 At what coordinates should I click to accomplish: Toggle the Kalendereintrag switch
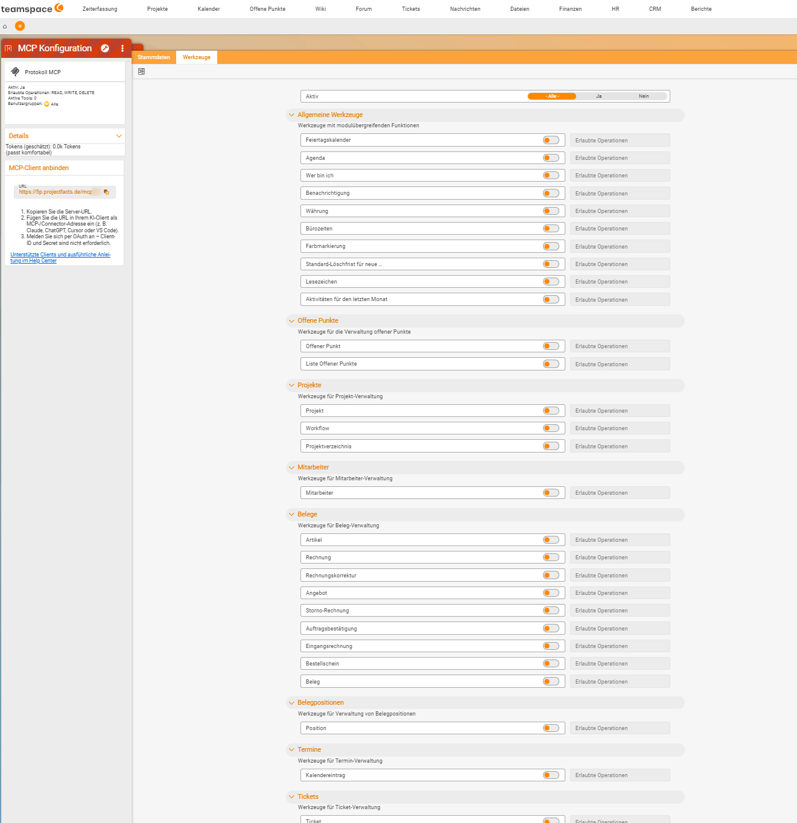point(551,775)
